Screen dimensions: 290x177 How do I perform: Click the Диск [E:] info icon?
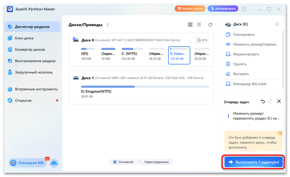pyautogui.click(x=277, y=24)
